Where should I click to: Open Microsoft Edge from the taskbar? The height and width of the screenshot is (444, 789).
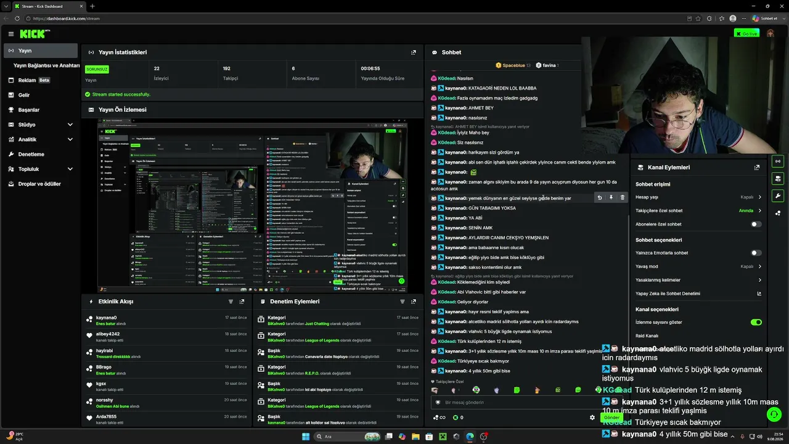(470, 437)
